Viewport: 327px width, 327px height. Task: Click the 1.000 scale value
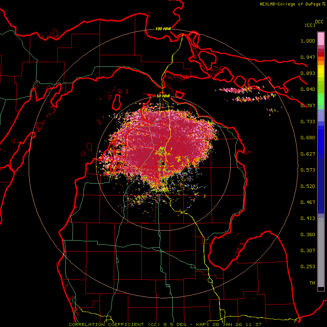pos(308,41)
